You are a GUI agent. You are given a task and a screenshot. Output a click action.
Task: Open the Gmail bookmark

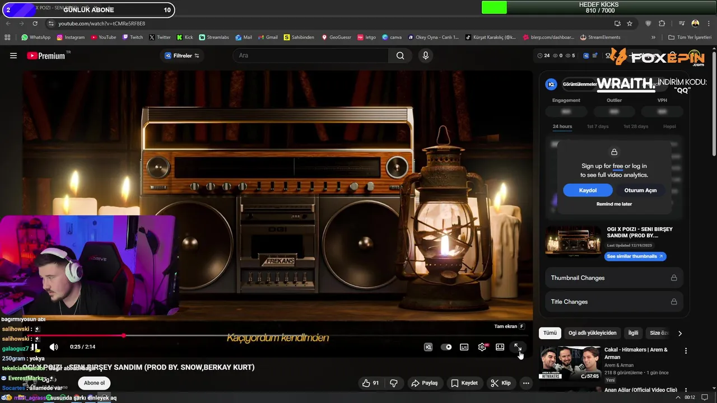point(267,38)
